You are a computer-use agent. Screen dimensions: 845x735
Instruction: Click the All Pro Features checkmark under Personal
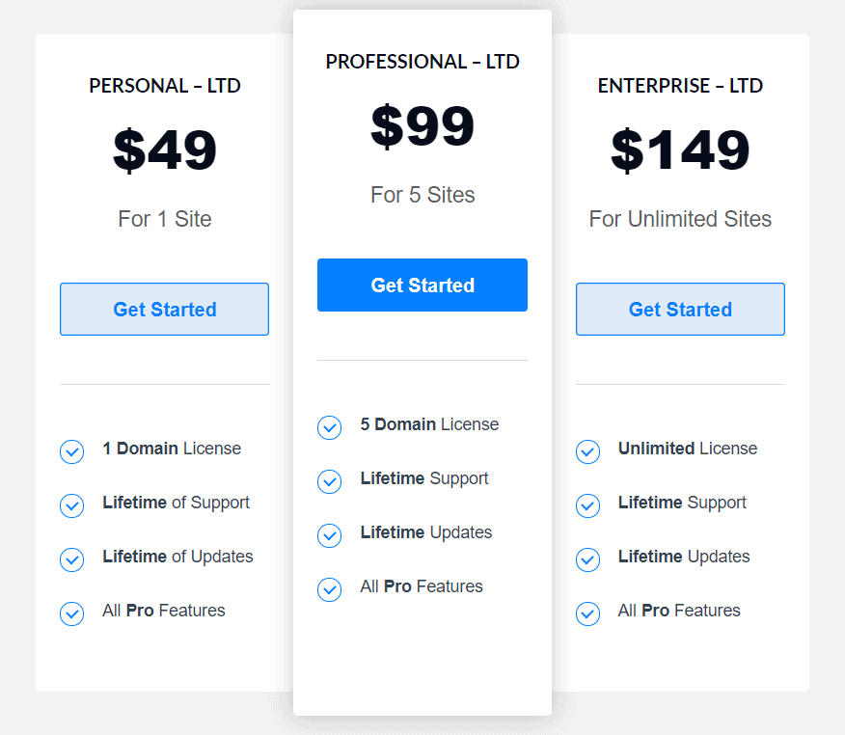pos(71,613)
